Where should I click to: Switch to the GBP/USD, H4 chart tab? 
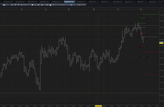32,2
